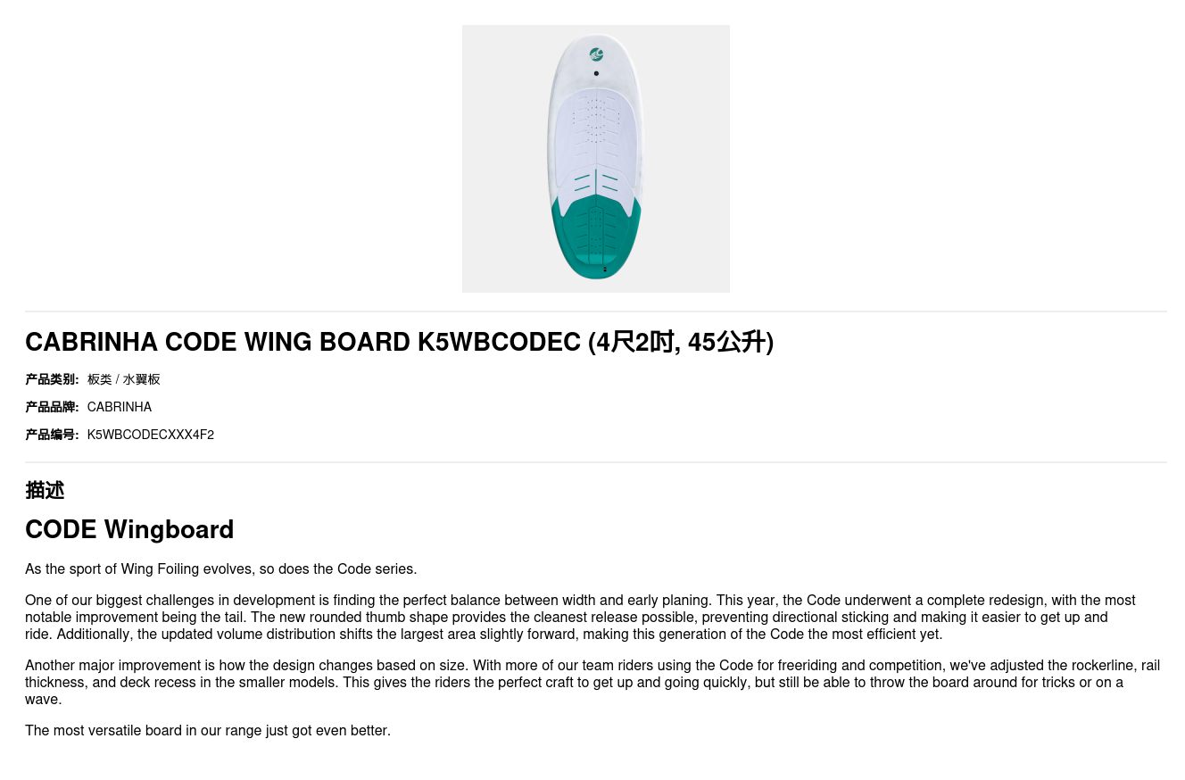This screenshot has width=1185, height=780.
Task: Click the sentence about Wing Foiling evolving
Action: pyautogui.click(x=221, y=569)
